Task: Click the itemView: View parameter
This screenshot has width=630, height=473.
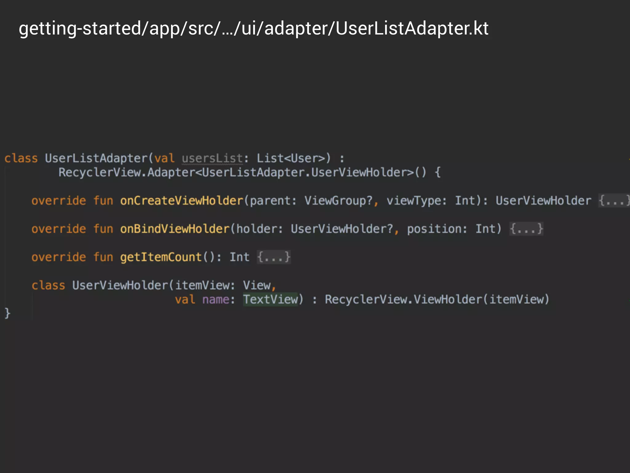Action: pos(223,285)
